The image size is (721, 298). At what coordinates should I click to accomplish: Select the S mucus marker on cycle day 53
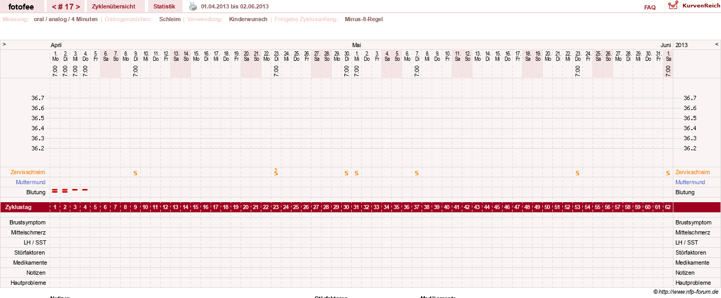[x=578, y=173]
